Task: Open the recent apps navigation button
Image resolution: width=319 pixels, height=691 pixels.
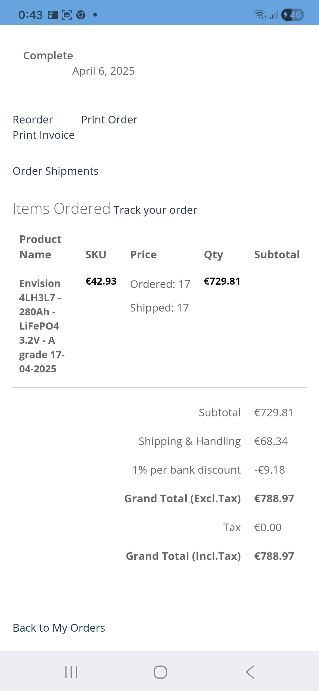Action: click(x=71, y=672)
